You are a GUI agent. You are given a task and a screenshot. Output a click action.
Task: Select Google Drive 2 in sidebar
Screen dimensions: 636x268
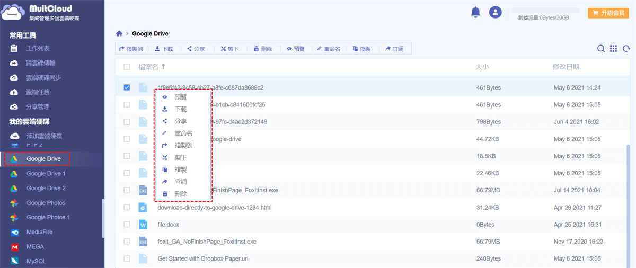pos(46,188)
